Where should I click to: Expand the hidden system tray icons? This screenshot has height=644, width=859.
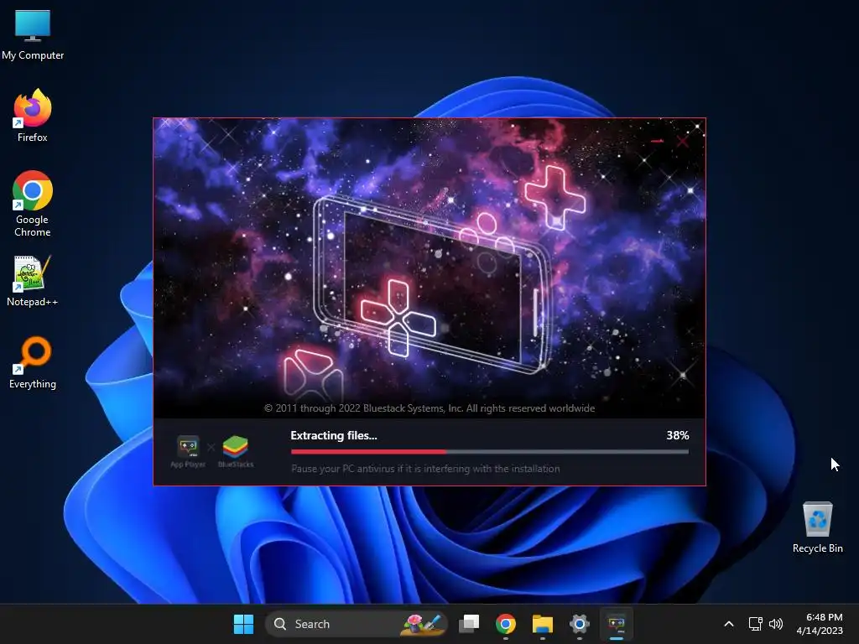pyautogui.click(x=729, y=624)
